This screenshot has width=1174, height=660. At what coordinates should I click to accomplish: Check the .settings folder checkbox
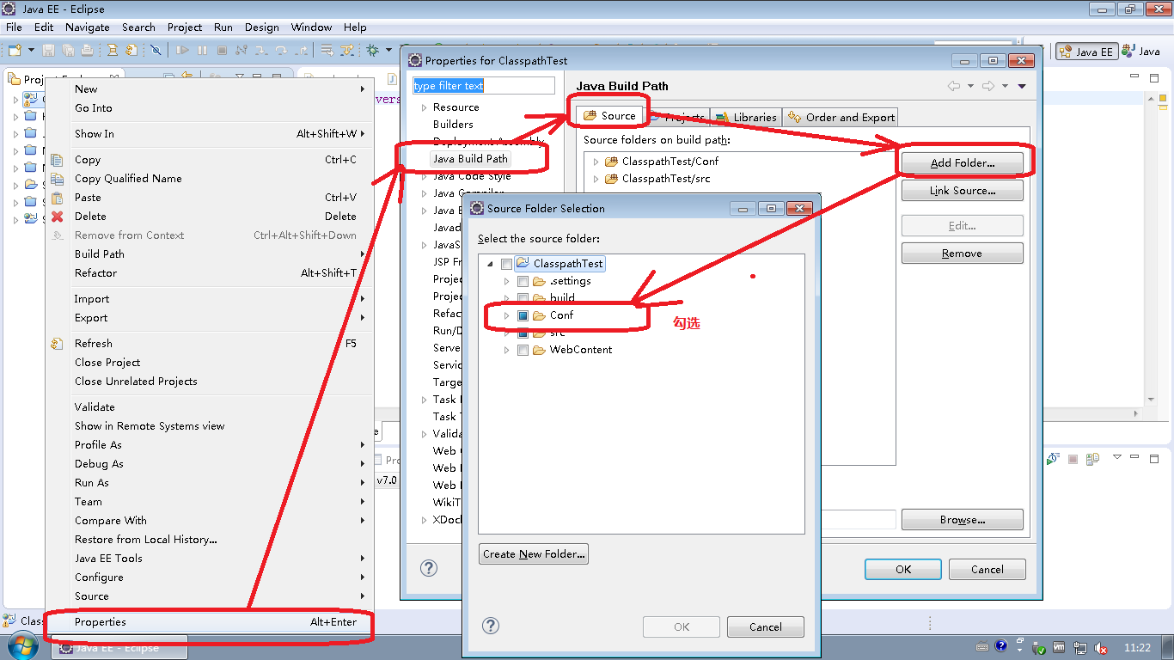click(x=523, y=281)
